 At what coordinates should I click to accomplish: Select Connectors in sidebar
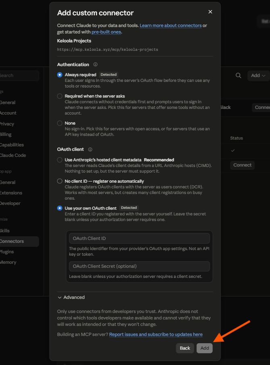pos(19,242)
